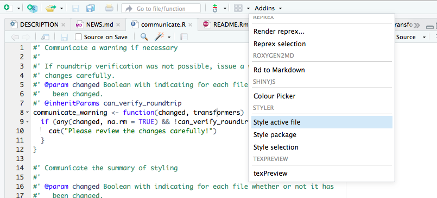The image size is (437, 198).
Task: Expand the open recent files arrow
Action: coord(61,8)
